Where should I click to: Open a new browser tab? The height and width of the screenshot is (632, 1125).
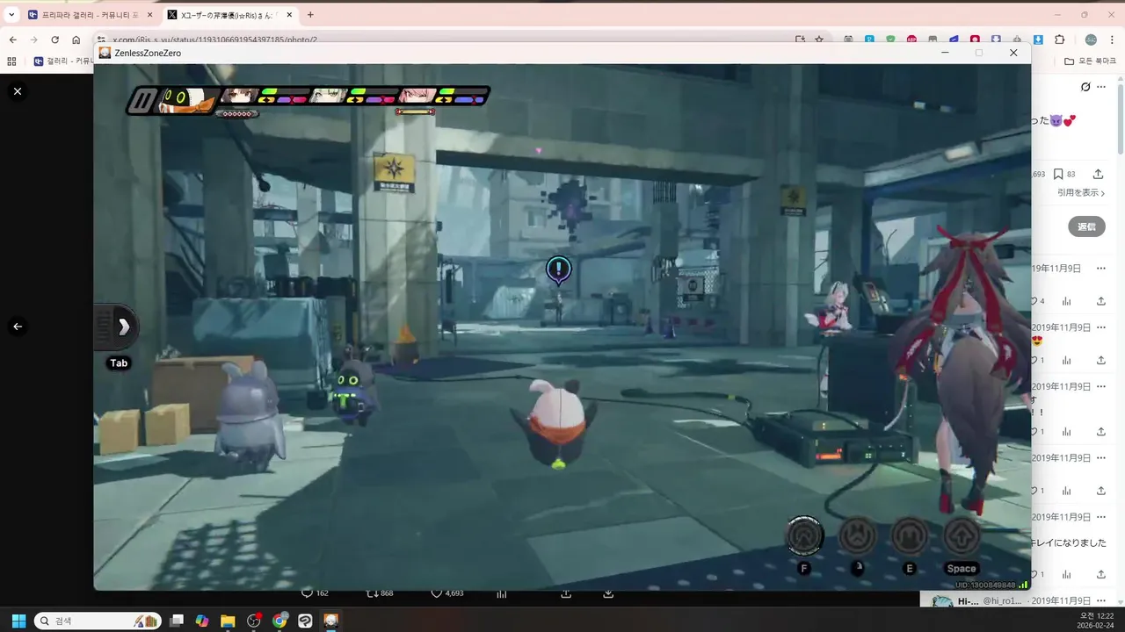click(x=310, y=15)
